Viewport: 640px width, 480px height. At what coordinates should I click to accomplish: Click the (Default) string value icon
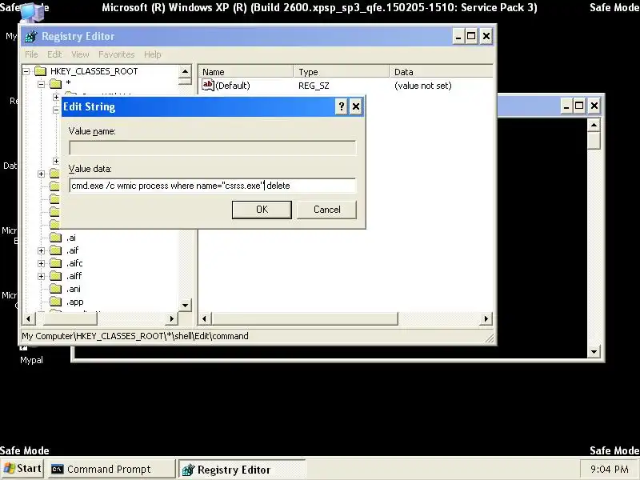208,86
